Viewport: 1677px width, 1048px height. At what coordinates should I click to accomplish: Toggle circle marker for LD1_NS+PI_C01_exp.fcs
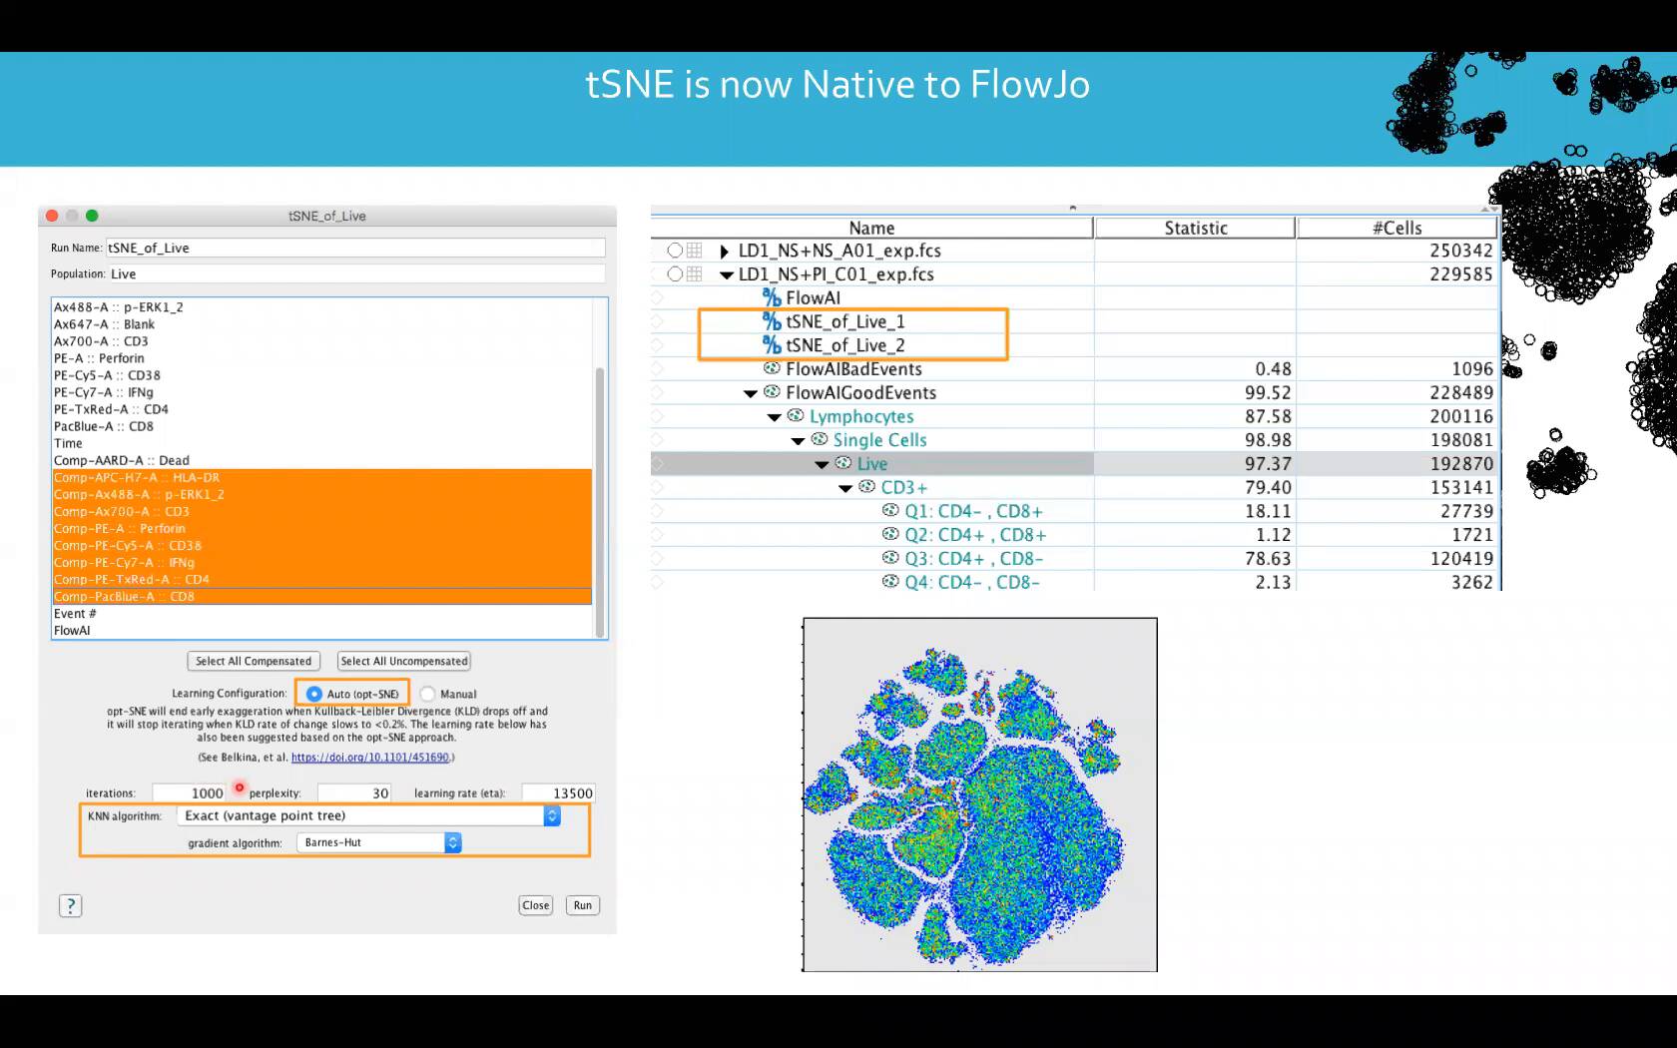tap(675, 273)
